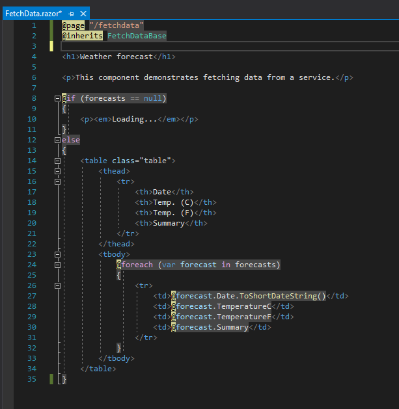Viewport: 399px width, 409px height.
Task: Select the FetchData.razor* tab
Action: (33, 14)
